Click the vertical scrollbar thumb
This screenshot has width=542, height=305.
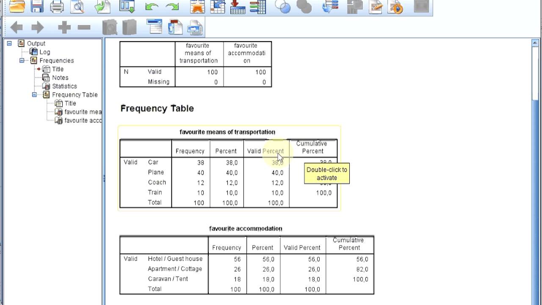coord(535,73)
